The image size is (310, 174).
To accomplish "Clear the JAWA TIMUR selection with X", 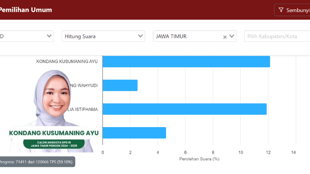I will (x=225, y=37).
